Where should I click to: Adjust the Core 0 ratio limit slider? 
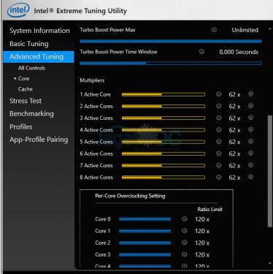(145, 219)
